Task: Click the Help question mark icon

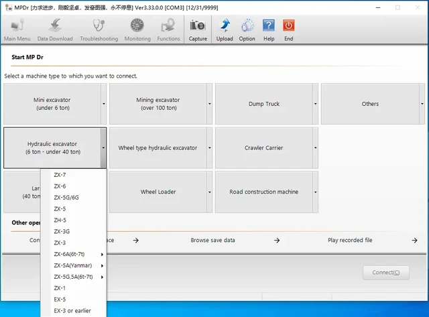Action: tap(269, 25)
